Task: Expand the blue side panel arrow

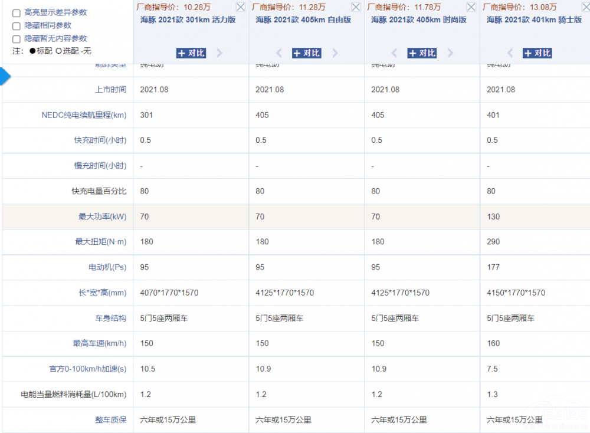Action: 5,76
